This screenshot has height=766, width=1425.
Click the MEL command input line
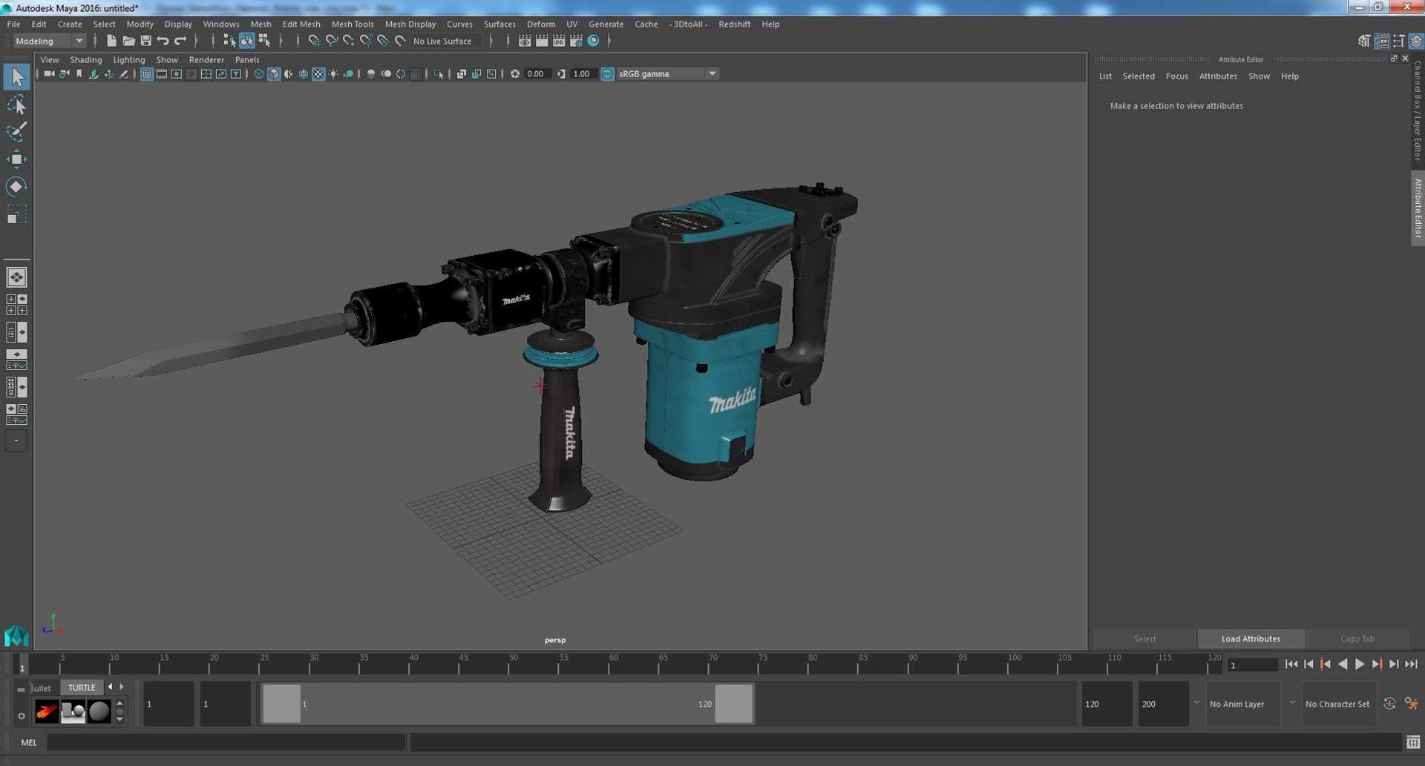click(226, 742)
